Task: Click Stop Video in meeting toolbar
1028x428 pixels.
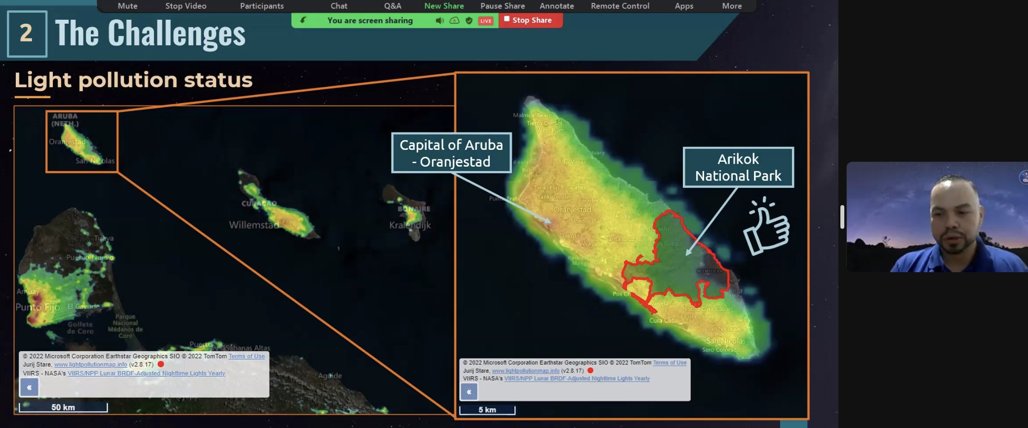Action: 186,6
